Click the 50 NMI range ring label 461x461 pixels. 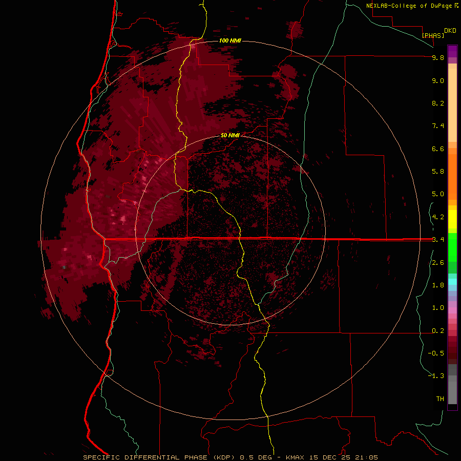click(x=230, y=135)
